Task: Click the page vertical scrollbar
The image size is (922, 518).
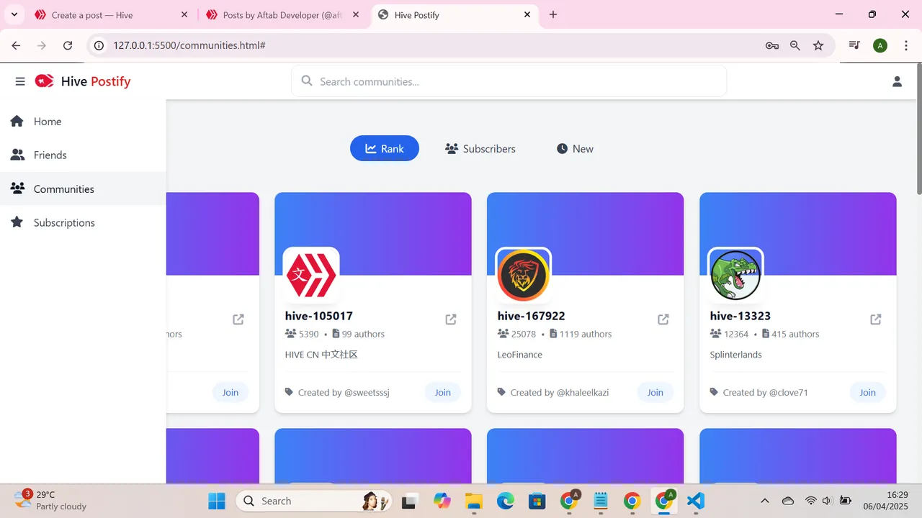Action: coord(918,129)
